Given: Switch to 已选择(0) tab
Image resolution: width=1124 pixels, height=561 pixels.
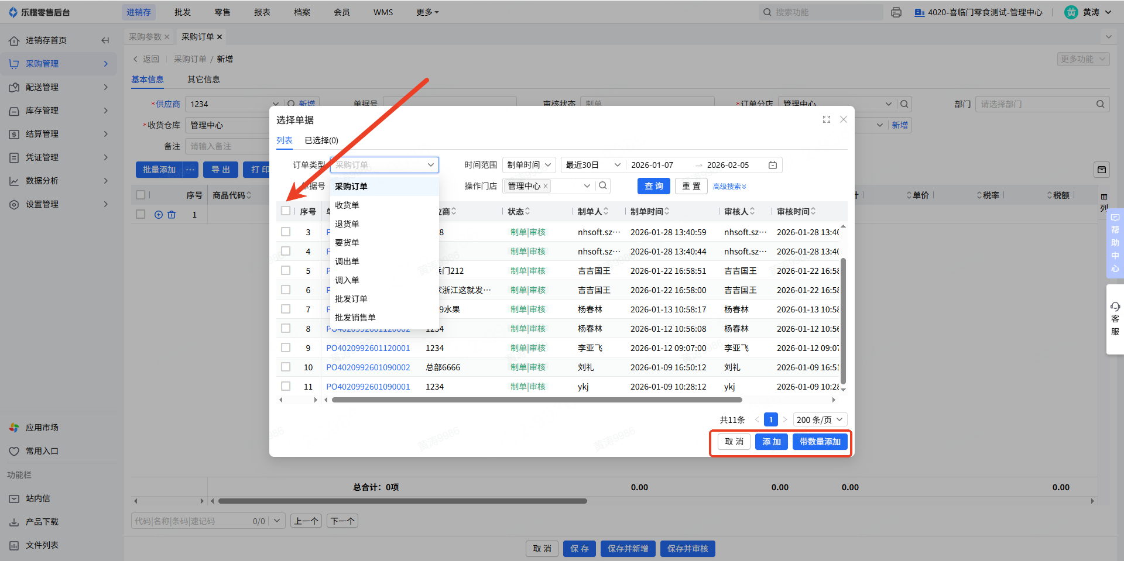Looking at the screenshot, I should tap(321, 140).
